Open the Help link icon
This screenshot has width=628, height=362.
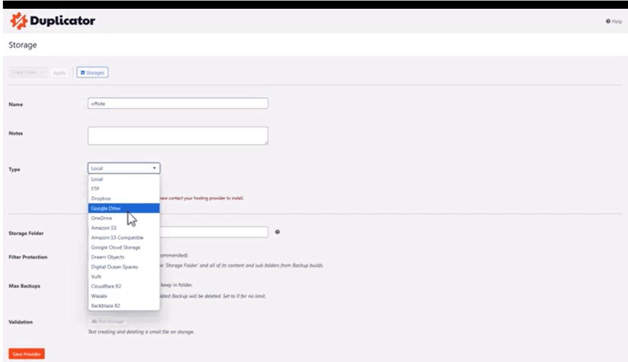click(x=608, y=22)
